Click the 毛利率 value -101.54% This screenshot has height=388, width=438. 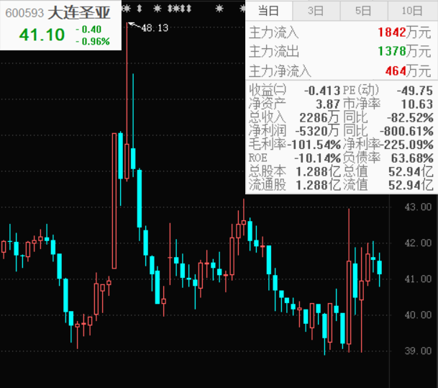coord(314,145)
